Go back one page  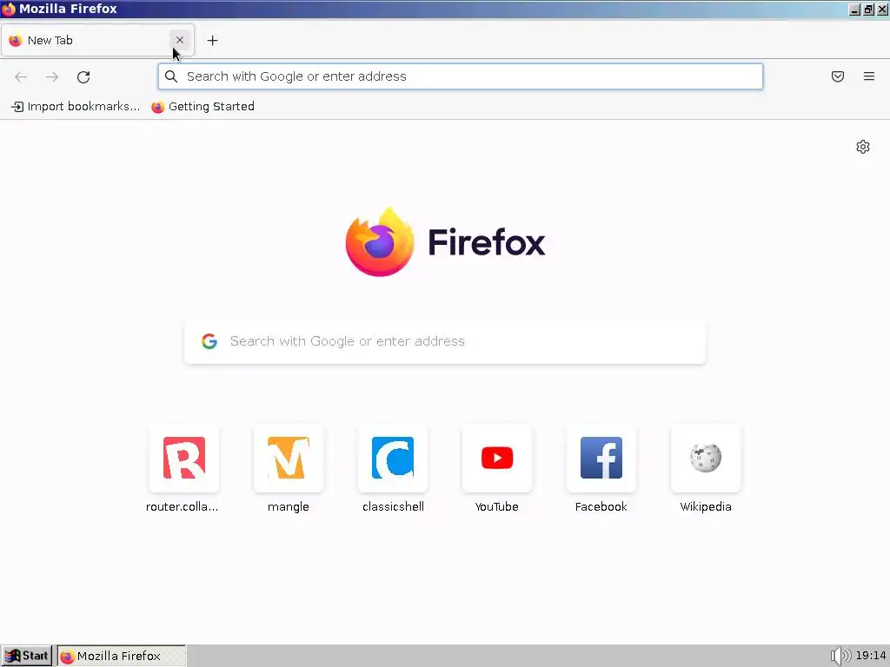coord(21,76)
